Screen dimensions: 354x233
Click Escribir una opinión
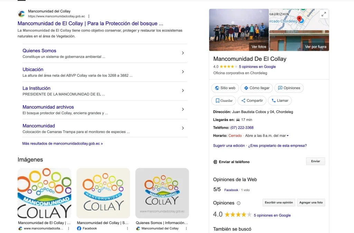pos(278,202)
